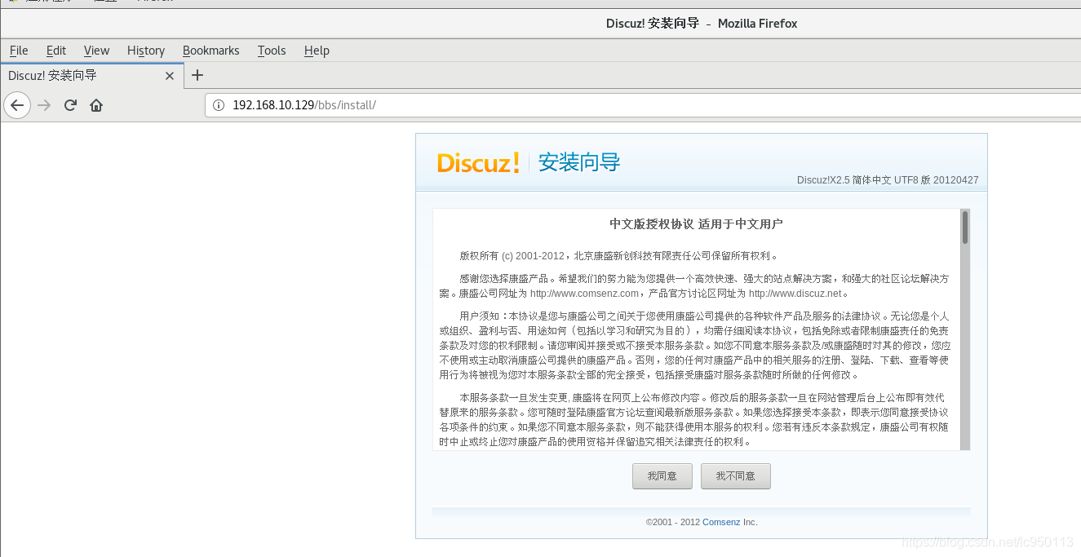1081x557 pixels.
Task: Select the Discuz! 安装向导 browser tab
Action: tap(91, 76)
